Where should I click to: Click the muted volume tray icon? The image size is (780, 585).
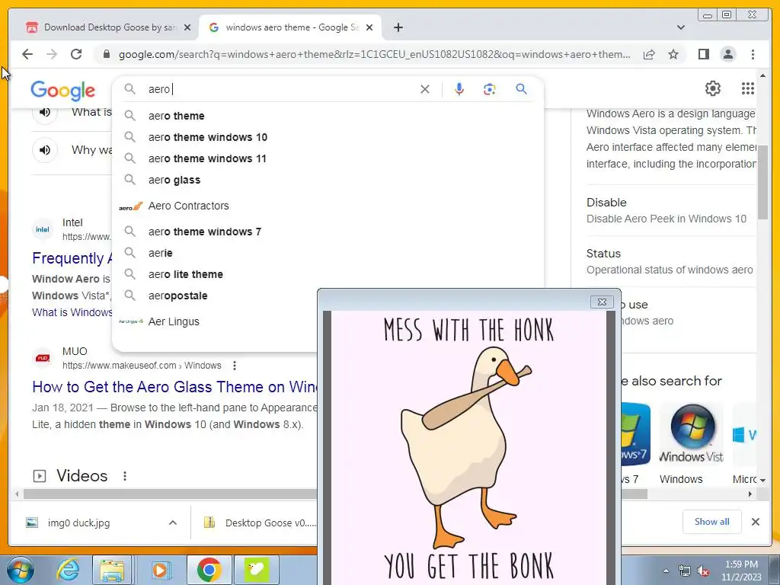[703, 571]
